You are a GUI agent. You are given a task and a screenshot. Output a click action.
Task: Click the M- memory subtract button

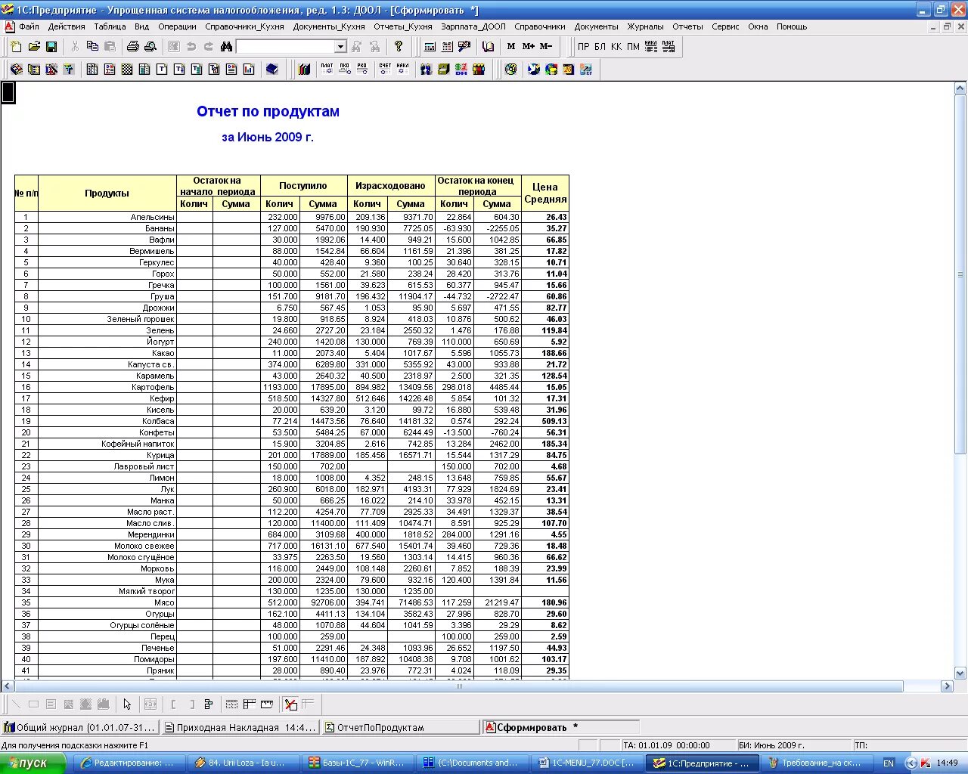click(546, 47)
